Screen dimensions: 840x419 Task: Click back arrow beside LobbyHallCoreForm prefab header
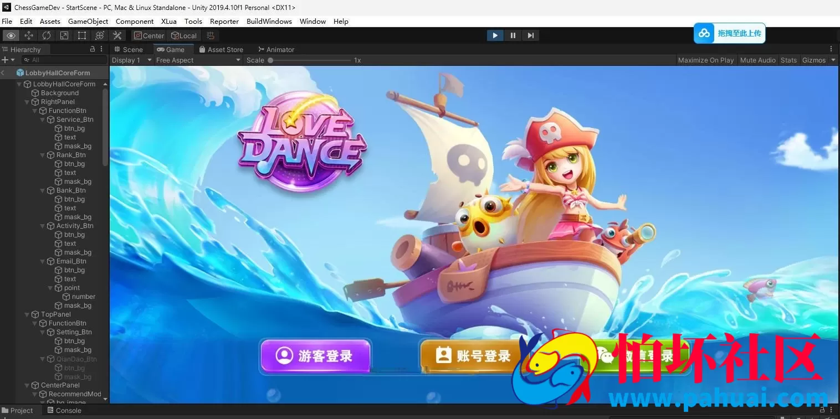pyautogui.click(x=3, y=73)
